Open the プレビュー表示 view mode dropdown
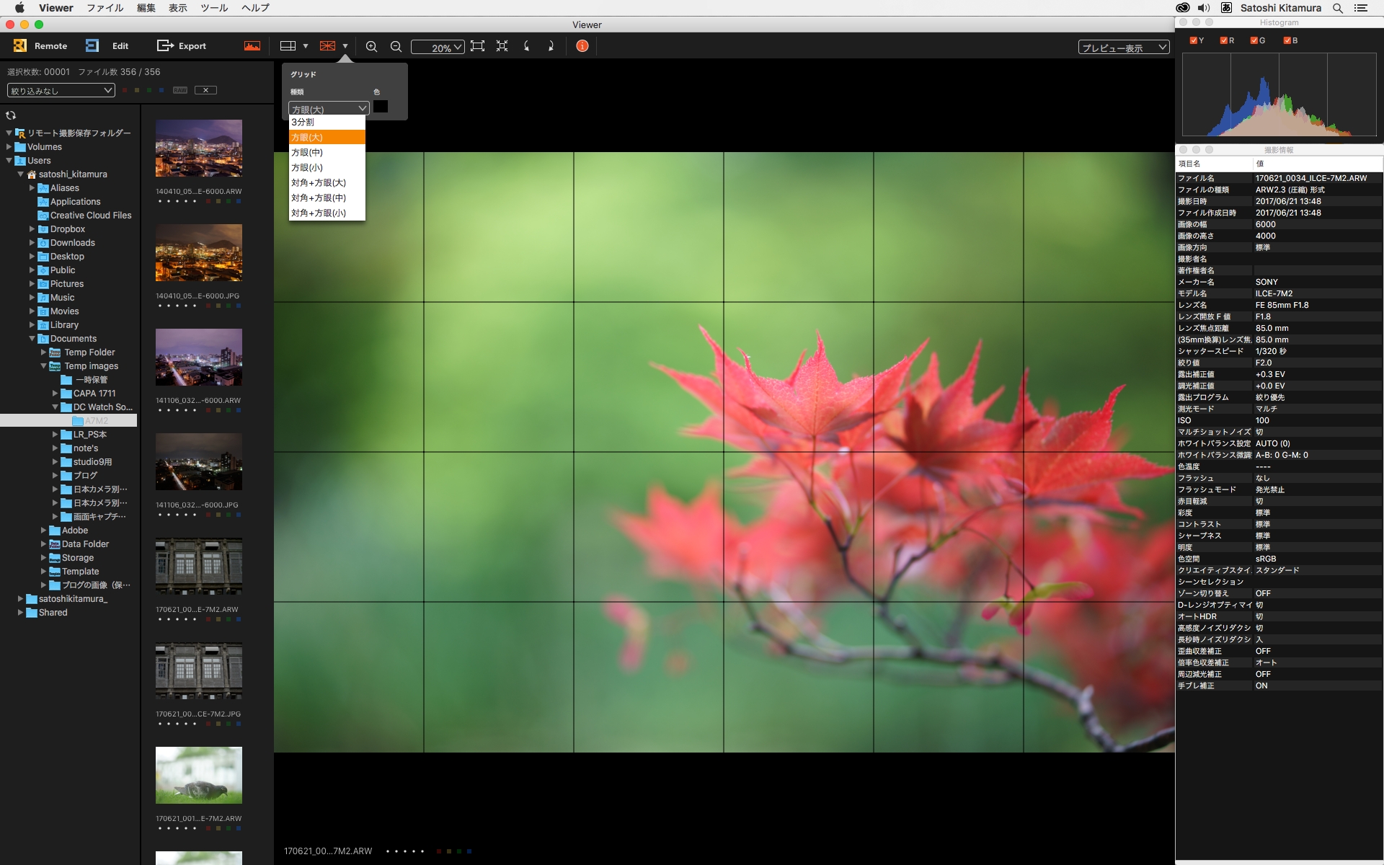 pyautogui.click(x=1123, y=48)
